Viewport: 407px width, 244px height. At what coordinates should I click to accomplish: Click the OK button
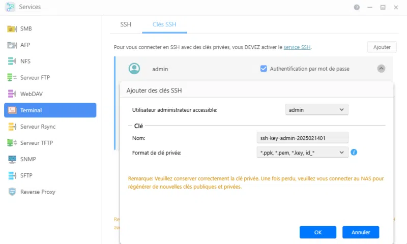click(x=318, y=232)
